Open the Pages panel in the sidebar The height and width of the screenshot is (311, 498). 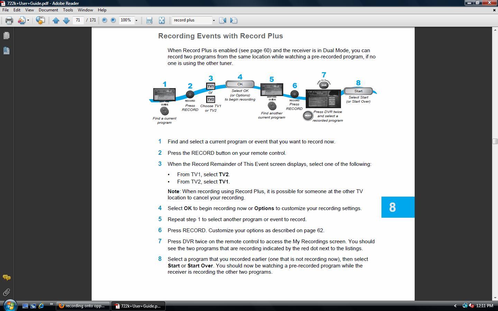[6, 36]
